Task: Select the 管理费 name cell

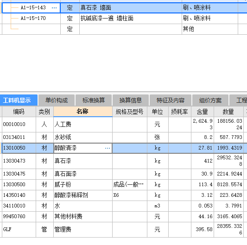Action: click(x=83, y=229)
